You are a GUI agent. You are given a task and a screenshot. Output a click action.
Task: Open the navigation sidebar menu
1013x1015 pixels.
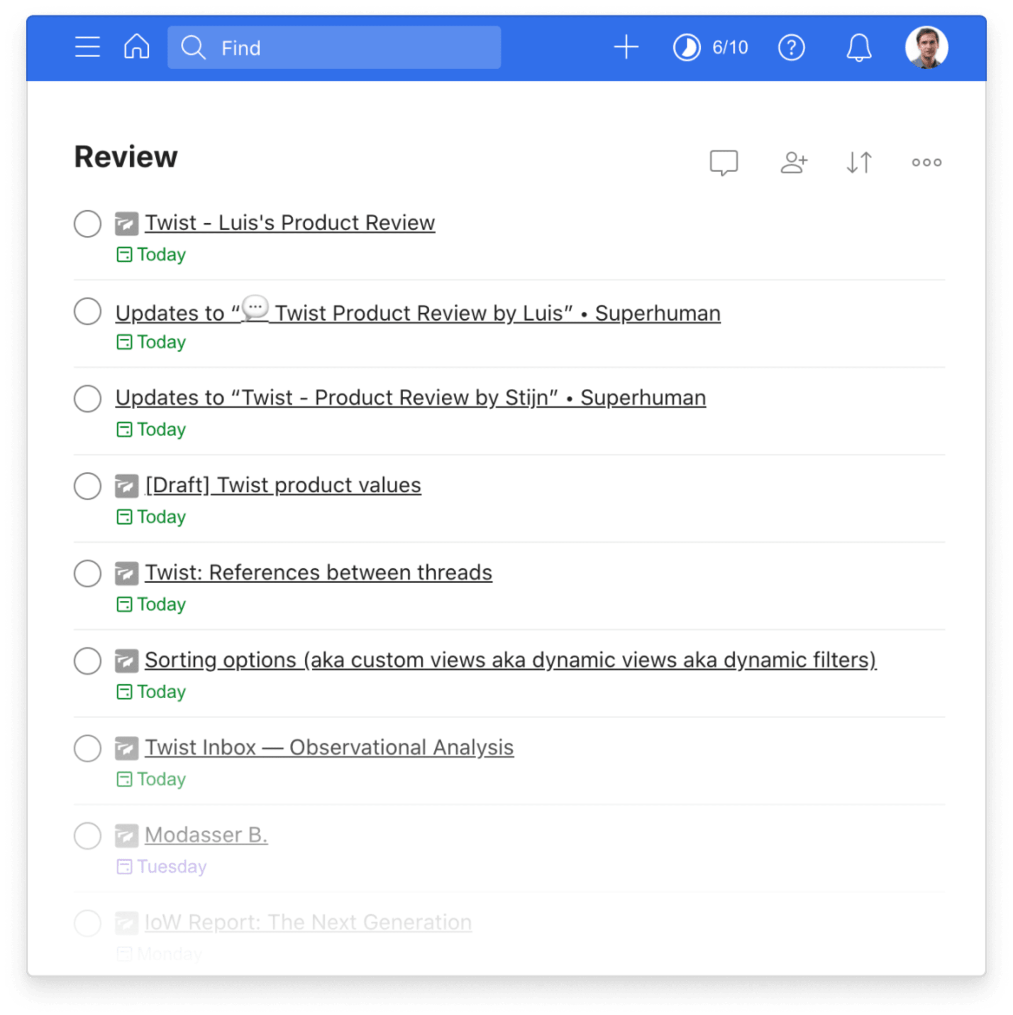[87, 47]
